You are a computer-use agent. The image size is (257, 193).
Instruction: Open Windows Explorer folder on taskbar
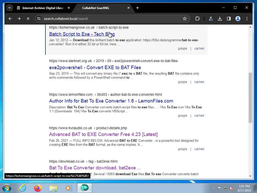click(x=53, y=188)
